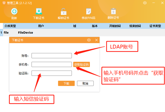
Task: Close the 管理工具 main window
Action: [x=162, y=3]
